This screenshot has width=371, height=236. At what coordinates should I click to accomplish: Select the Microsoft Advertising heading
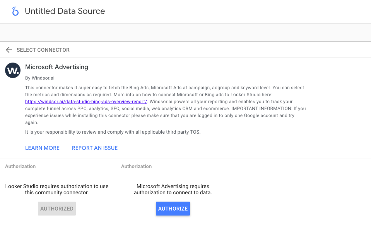tap(56, 67)
